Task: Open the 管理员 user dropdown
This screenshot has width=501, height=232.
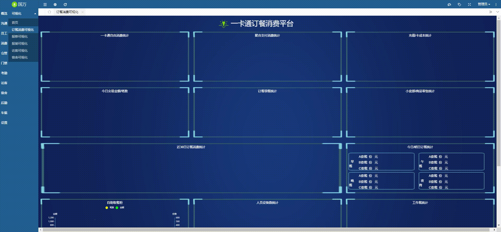Action: pos(484,4)
